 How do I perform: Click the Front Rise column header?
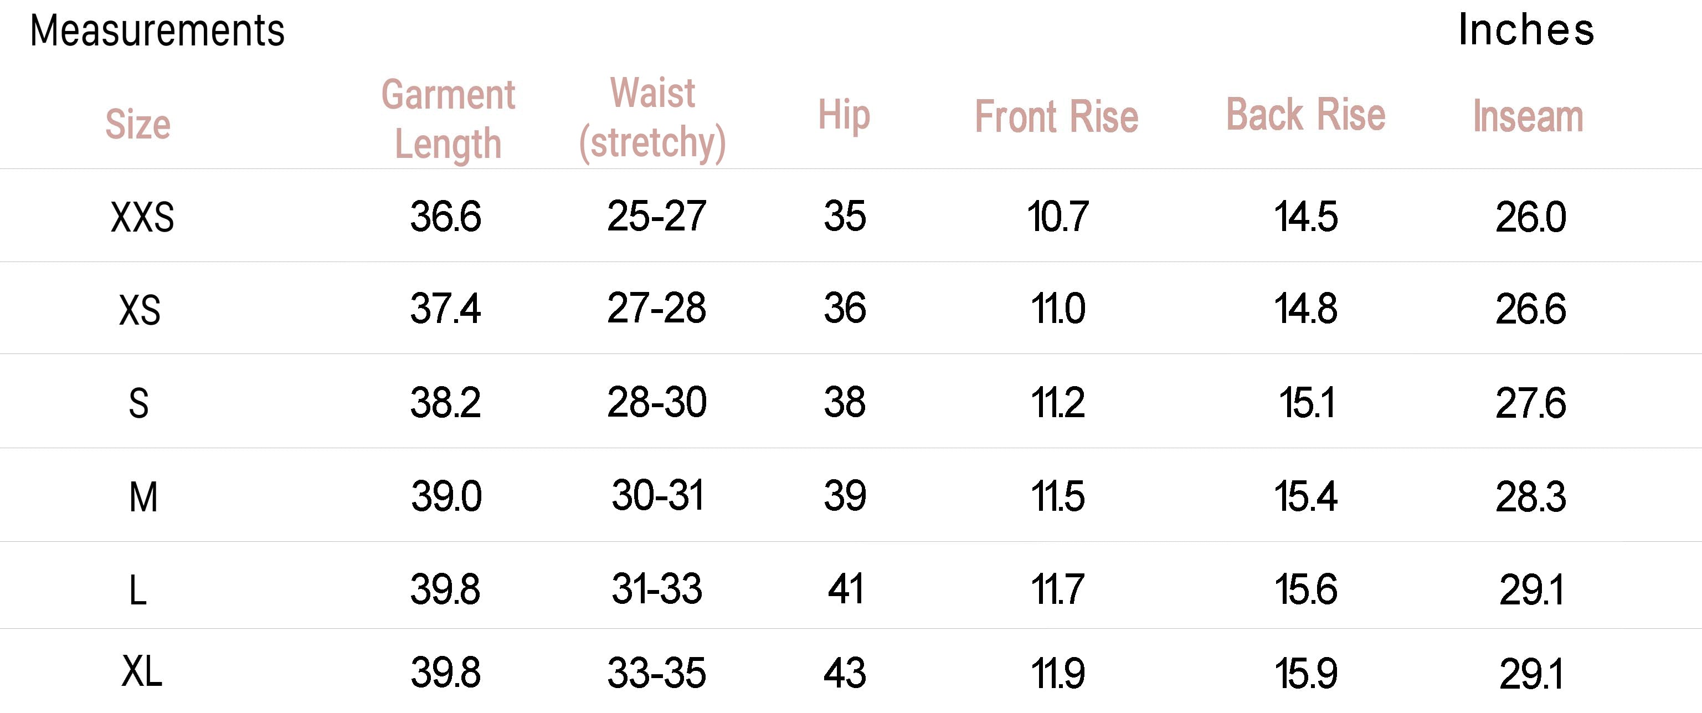(x=1057, y=117)
